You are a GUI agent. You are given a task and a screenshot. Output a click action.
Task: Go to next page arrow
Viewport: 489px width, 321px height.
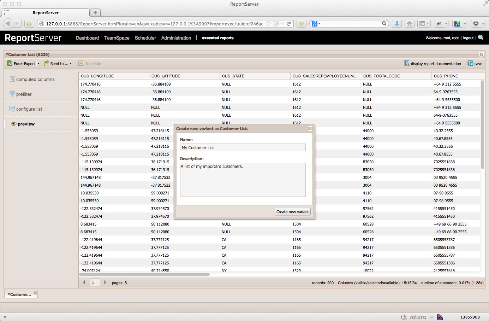pyautogui.click(x=105, y=282)
